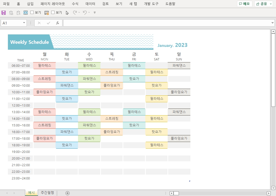This screenshot has height=196, width=276.
Task: Select Sunday 13:00~14:00 파워댄스 cell
Action: (x=179, y=112)
